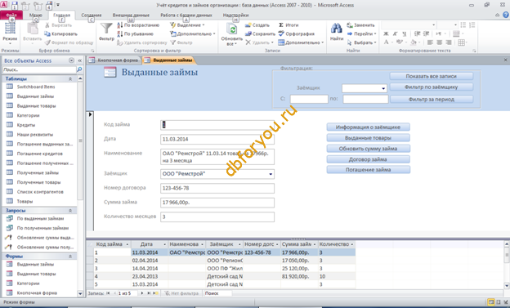The width and height of the screenshot is (510, 308).
Task: Click Погашение займа button
Action: point(368,169)
